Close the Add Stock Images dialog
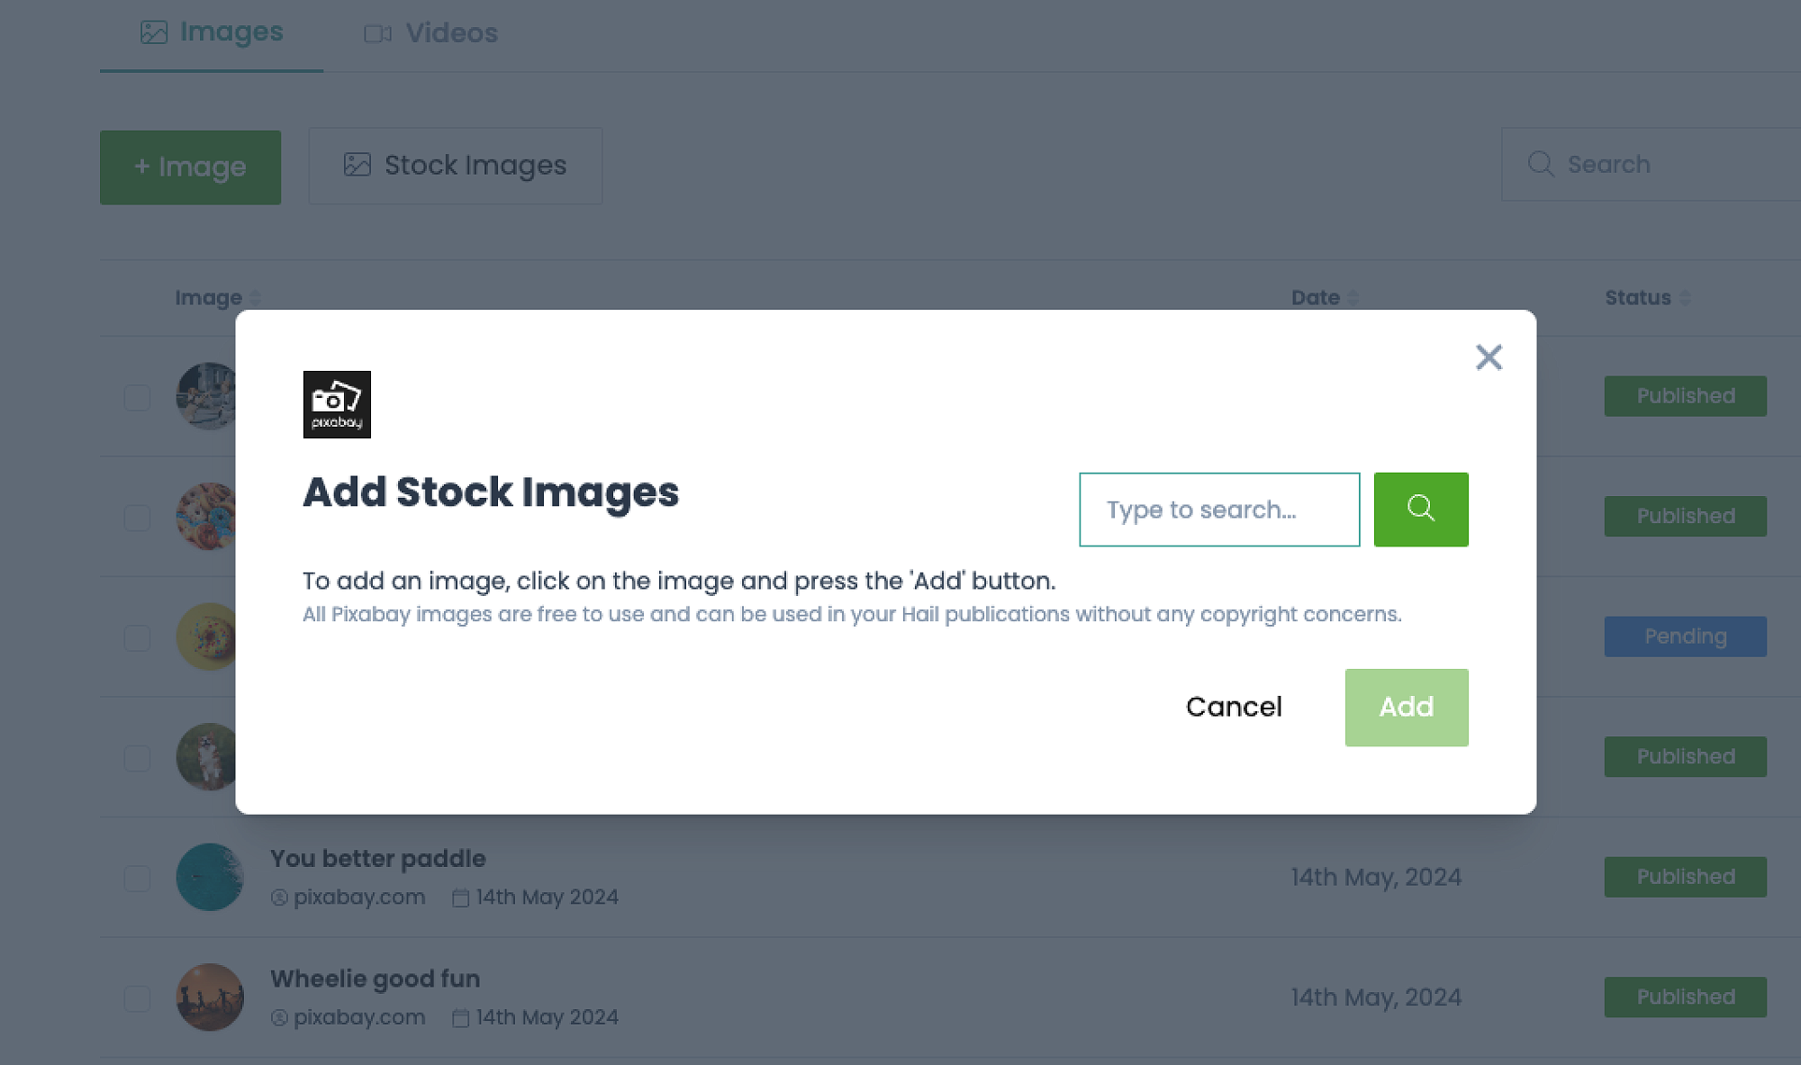This screenshot has width=1801, height=1065. (x=1489, y=357)
